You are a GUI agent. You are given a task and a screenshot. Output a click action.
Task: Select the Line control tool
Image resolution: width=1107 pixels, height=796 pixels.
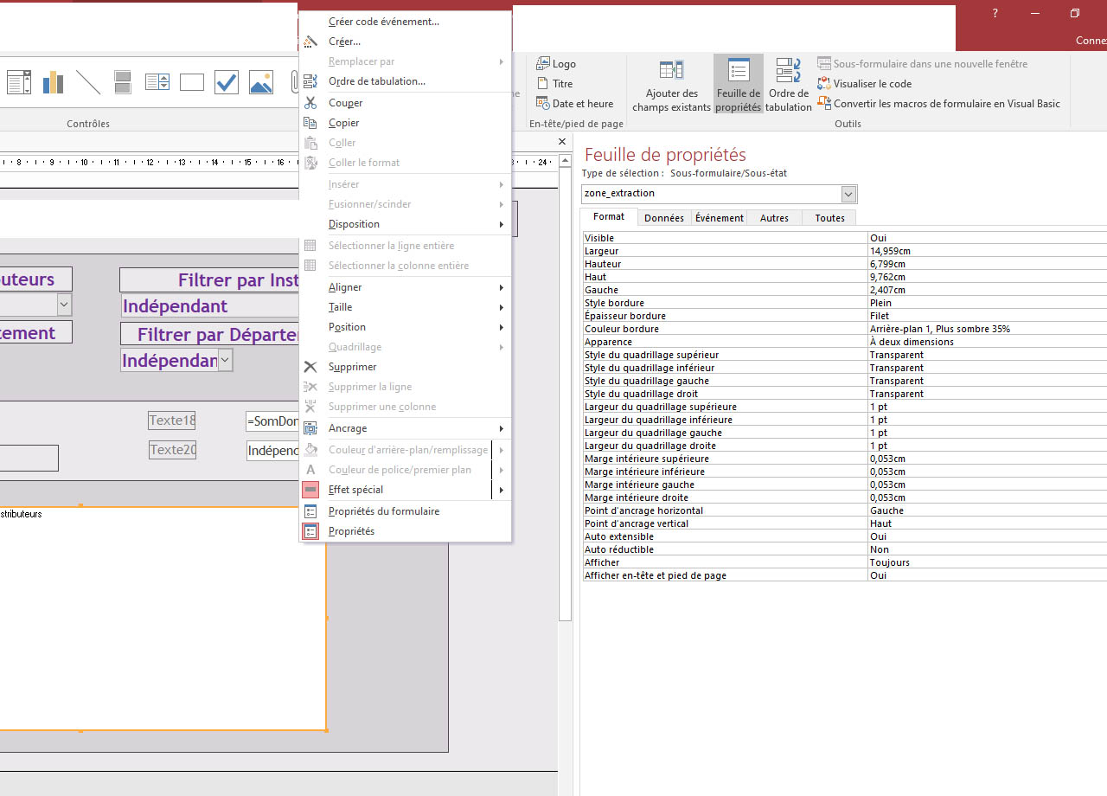pyautogui.click(x=88, y=82)
